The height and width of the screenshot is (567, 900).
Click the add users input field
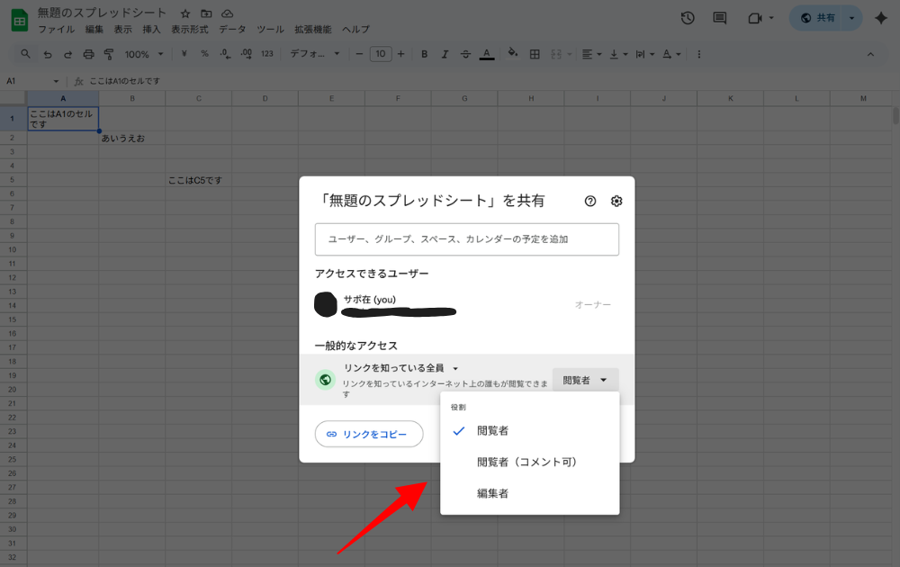pos(466,239)
